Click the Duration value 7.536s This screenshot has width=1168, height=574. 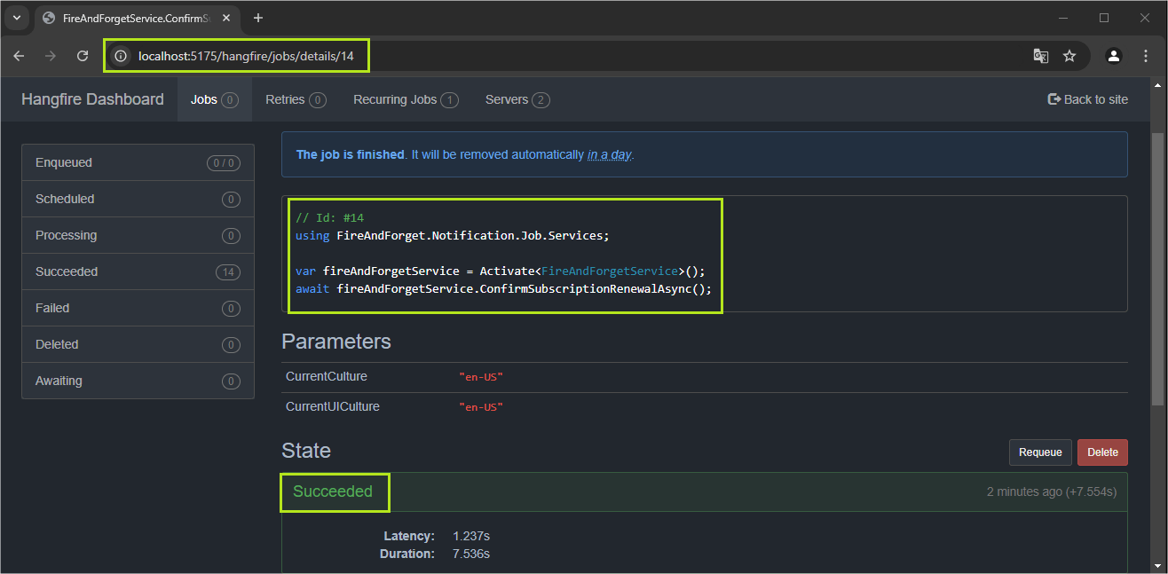point(471,554)
